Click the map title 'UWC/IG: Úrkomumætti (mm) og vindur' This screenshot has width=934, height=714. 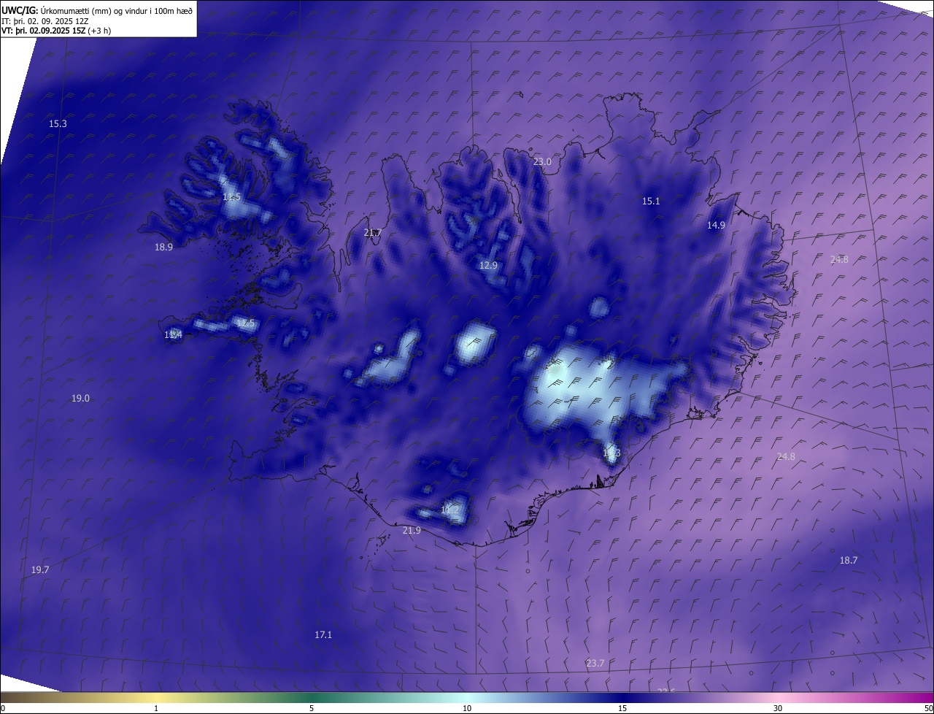pyautogui.click(x=97, y=9)
